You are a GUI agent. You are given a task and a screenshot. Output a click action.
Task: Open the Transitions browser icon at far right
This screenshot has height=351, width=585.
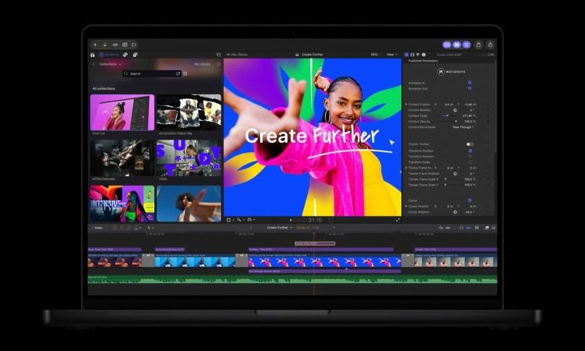pos(493,228)
